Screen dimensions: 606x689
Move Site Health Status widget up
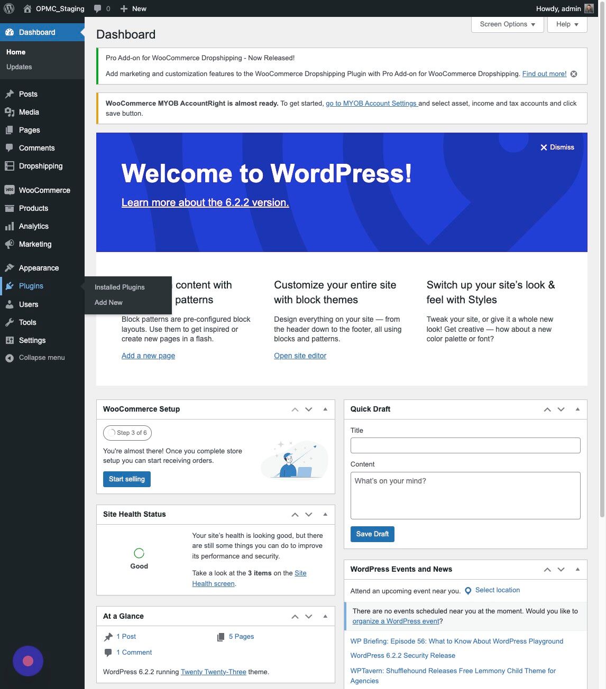pos(295,515)
